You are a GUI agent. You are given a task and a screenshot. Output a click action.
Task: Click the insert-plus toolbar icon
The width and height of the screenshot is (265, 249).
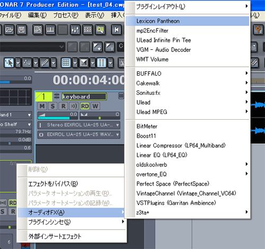click(98, 47)
